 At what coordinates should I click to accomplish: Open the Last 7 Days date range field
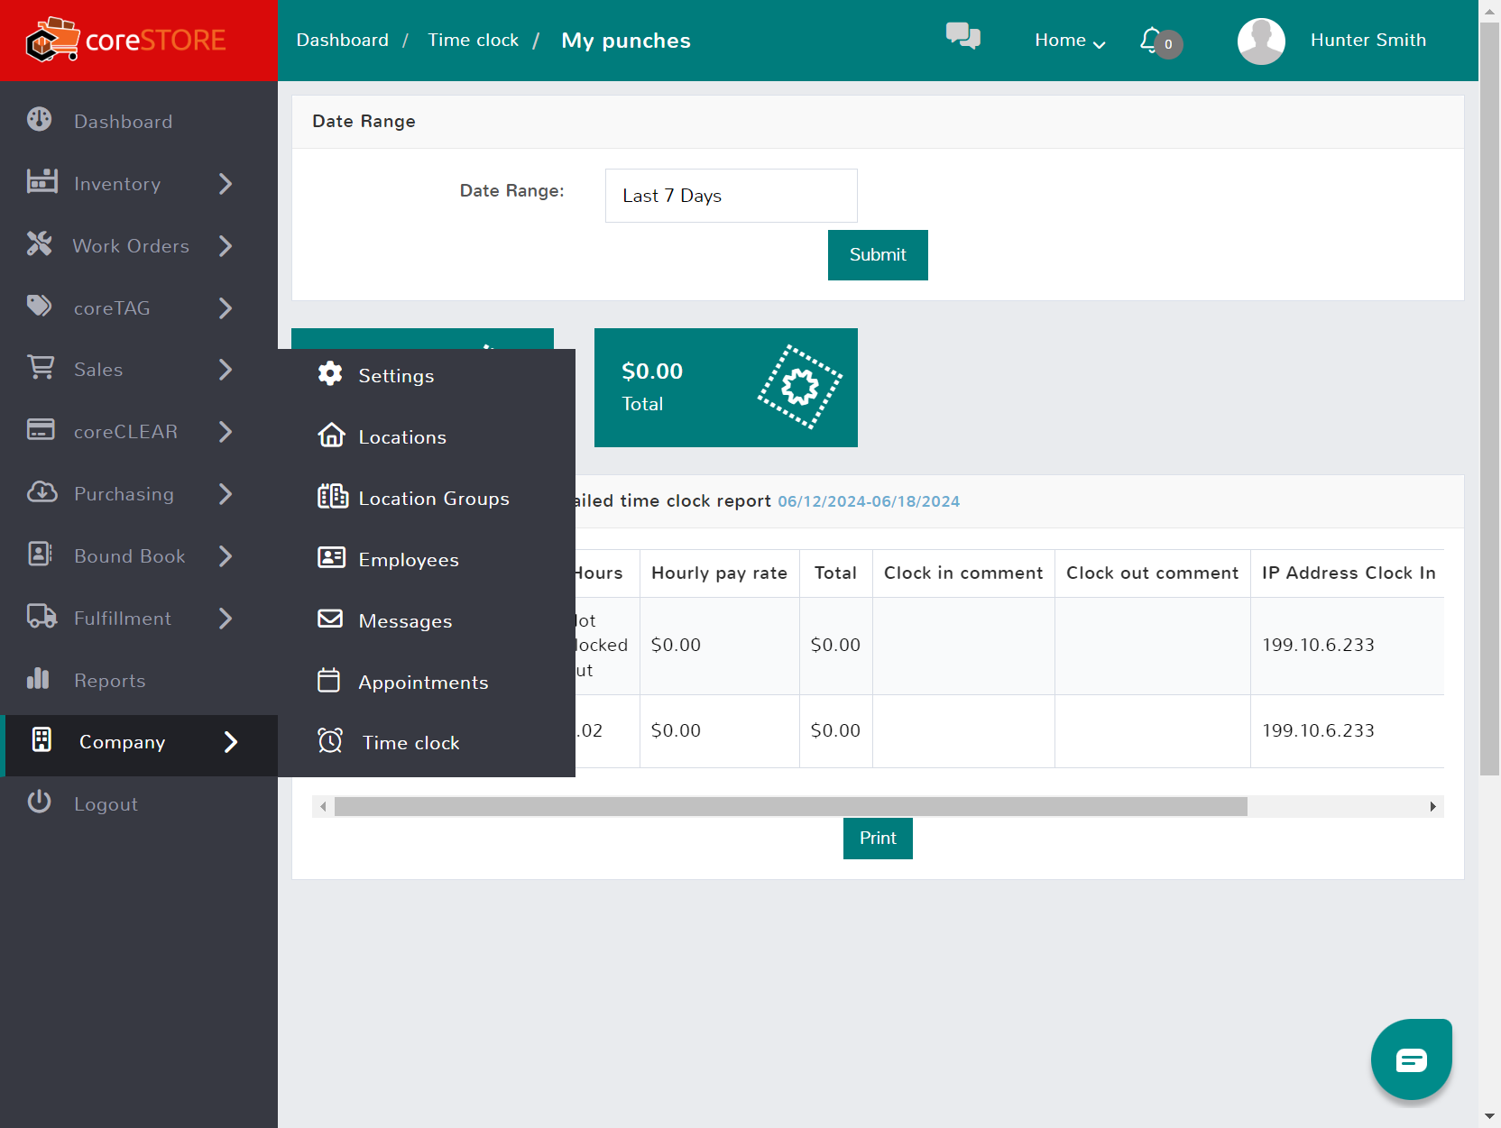pos(732,196)
